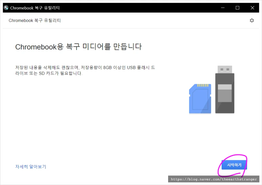The width and height of the screenshot is (262, 185).
Task: Click the heading 'Chromebook용 복구 미디어를 만듭니다'
Action: 78,47
